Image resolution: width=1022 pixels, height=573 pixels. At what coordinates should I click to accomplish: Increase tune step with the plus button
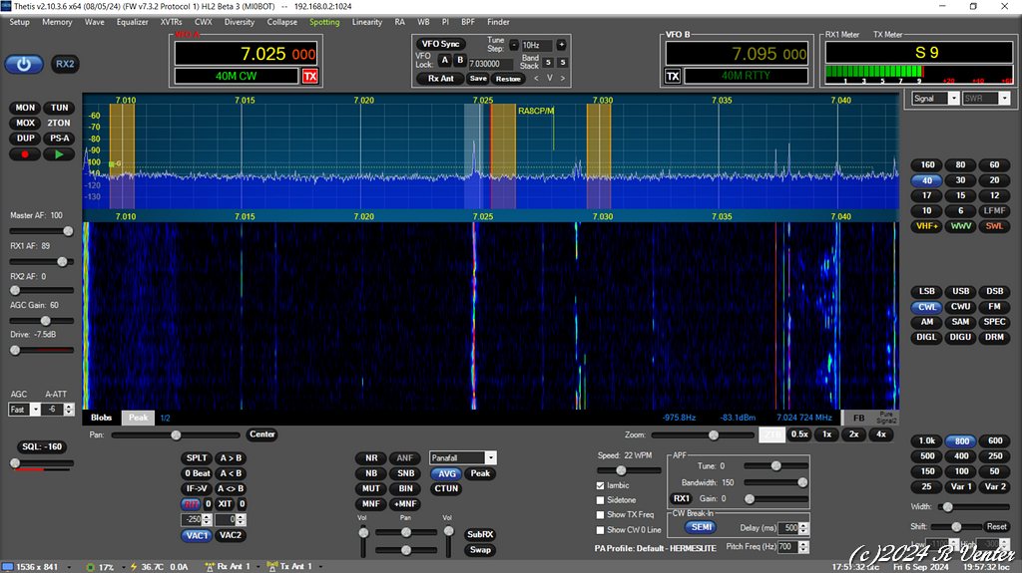[561, 45]
